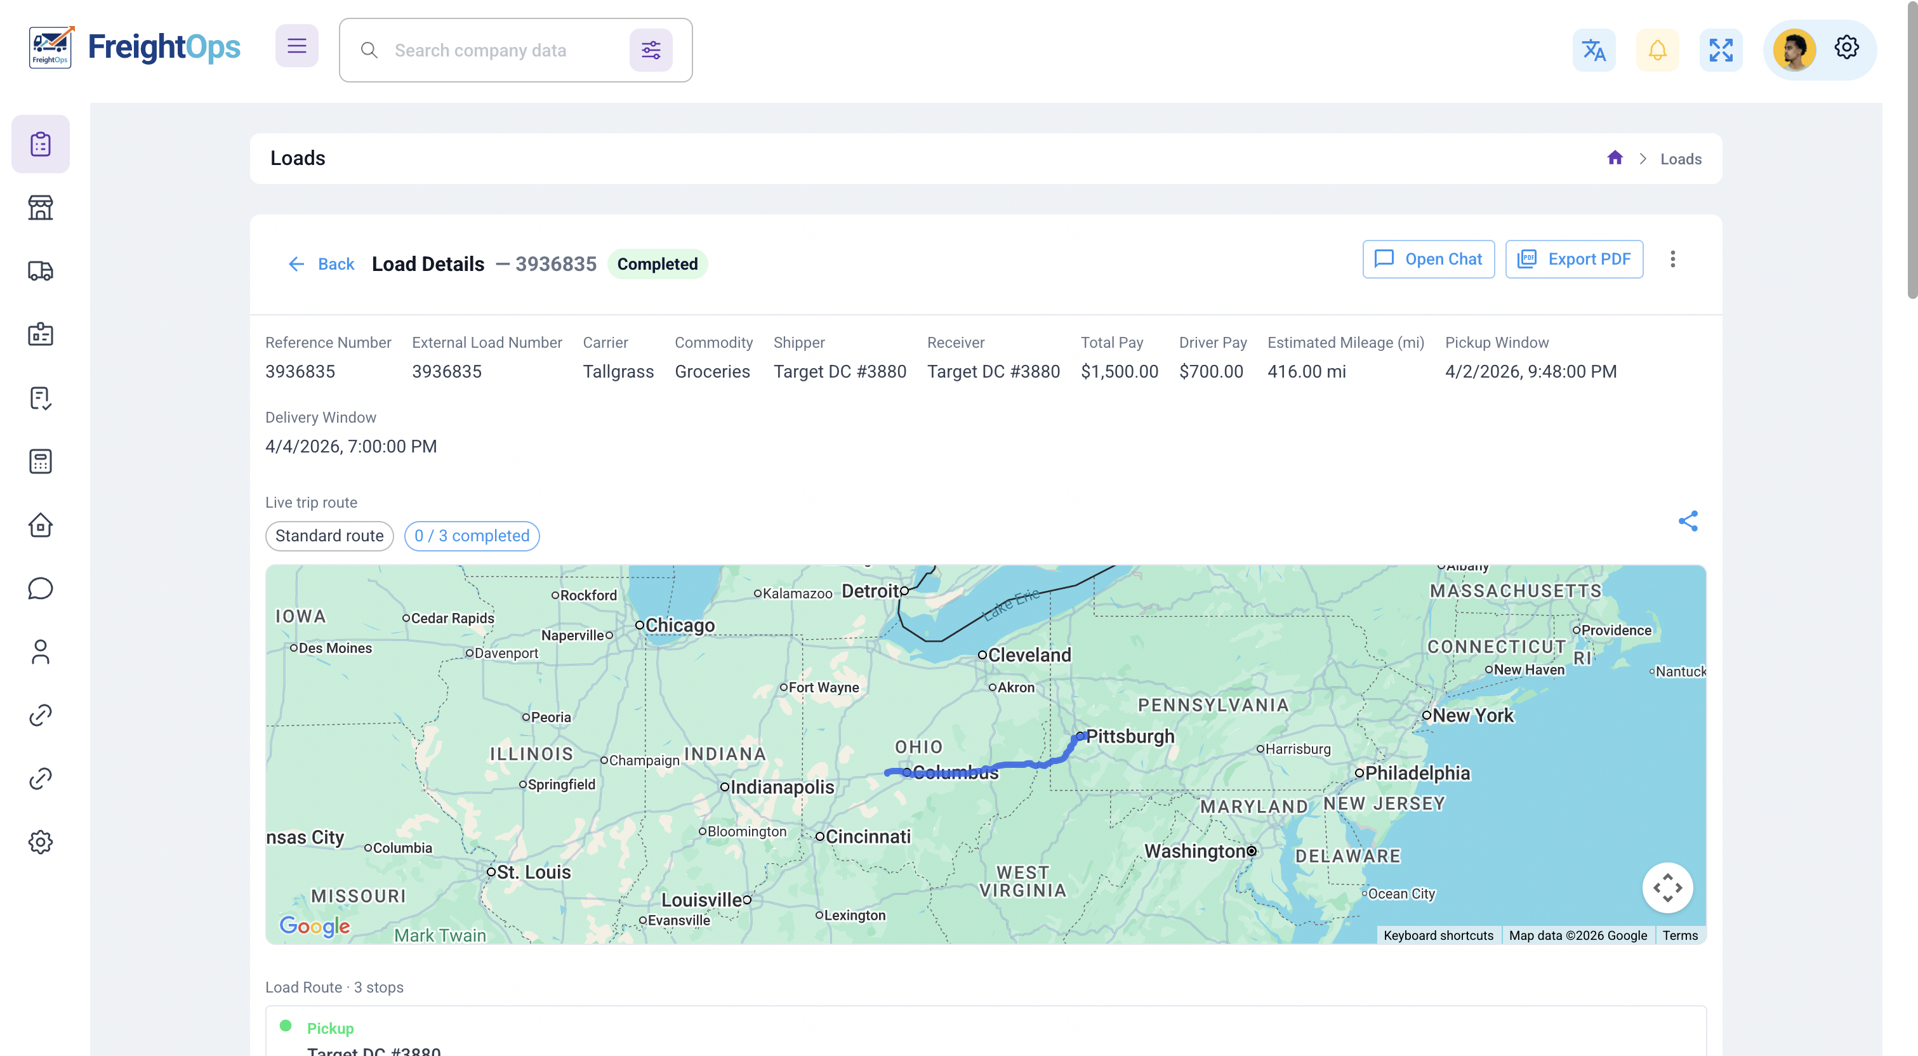The width and height of the screenshot is (1918, 1056).
Task: Click the FreightOps logo
Action: pyautogui.click(x=134, y=48)
